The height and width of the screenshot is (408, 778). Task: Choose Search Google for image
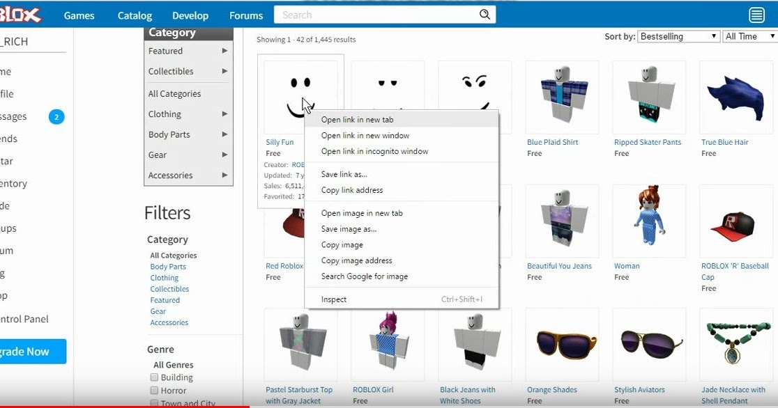coord(402,276)
